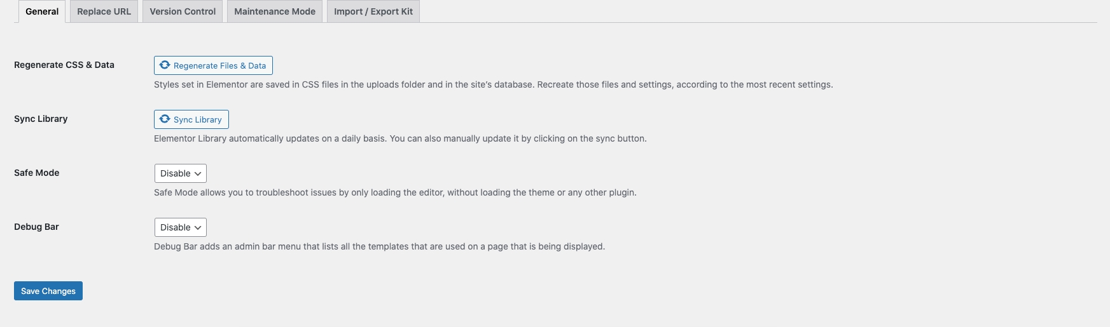Click the Debug Bar admin menu description

pyautogui.click(x=379, y=246)
